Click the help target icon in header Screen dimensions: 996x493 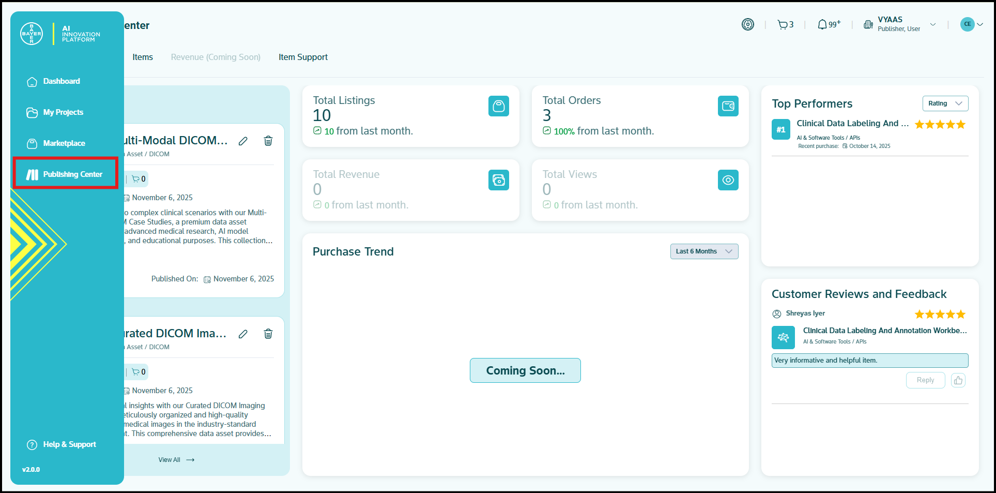[747, 25]
